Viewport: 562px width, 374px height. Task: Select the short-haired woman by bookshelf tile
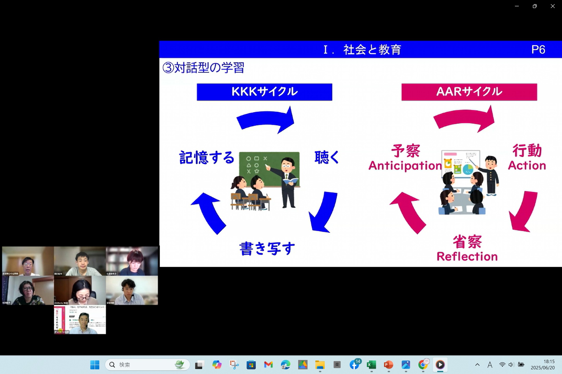tap(132, 261)
